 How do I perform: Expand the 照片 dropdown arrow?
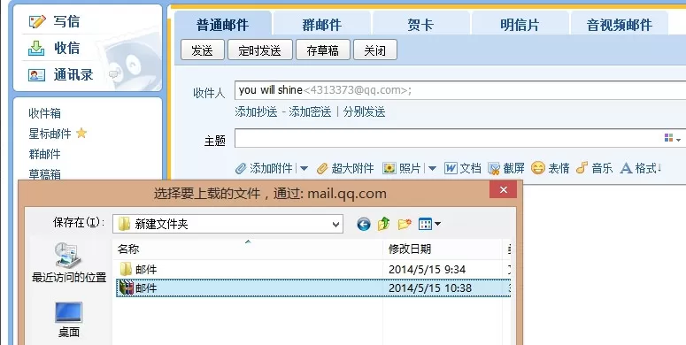pos(432,168)
